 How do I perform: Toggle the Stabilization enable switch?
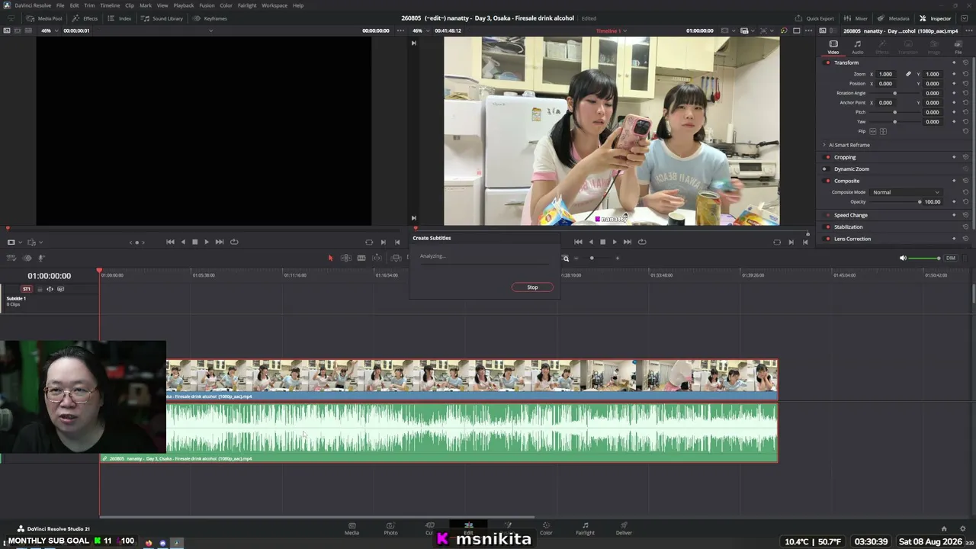coord(828,226)
